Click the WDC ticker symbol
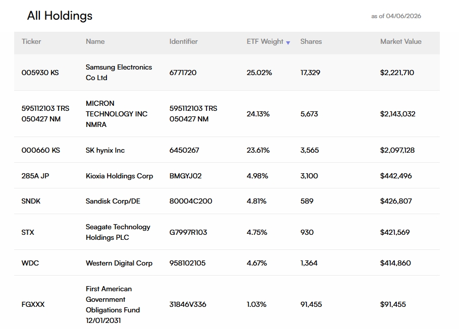This screenshot has width=459, height=329. point(30,263)
